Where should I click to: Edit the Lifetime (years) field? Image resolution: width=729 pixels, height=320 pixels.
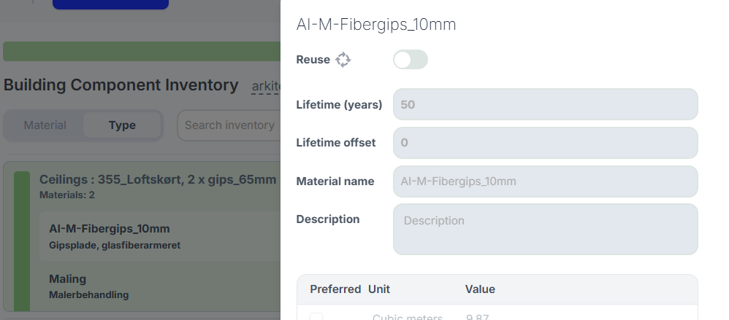click(x=545, y=104)
